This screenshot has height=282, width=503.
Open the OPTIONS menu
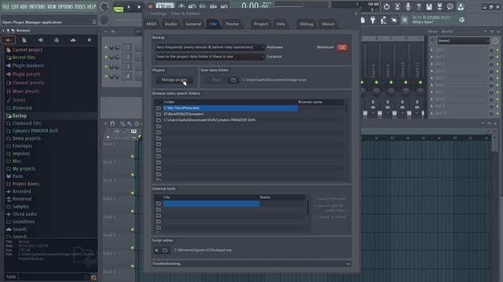(65, 7)
